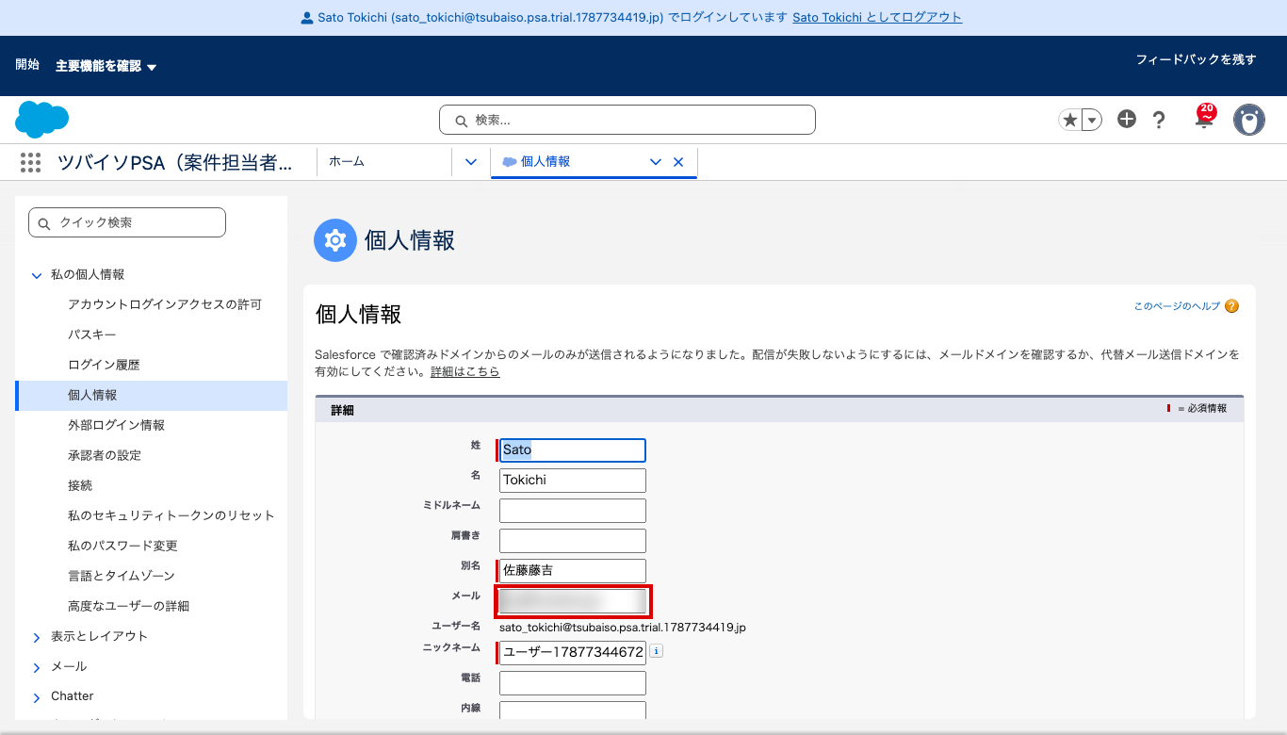Expand the navigation items dropdown after ホーム
The height and width of the screenshot is (735, 1287).
click(x=471, y=162)
